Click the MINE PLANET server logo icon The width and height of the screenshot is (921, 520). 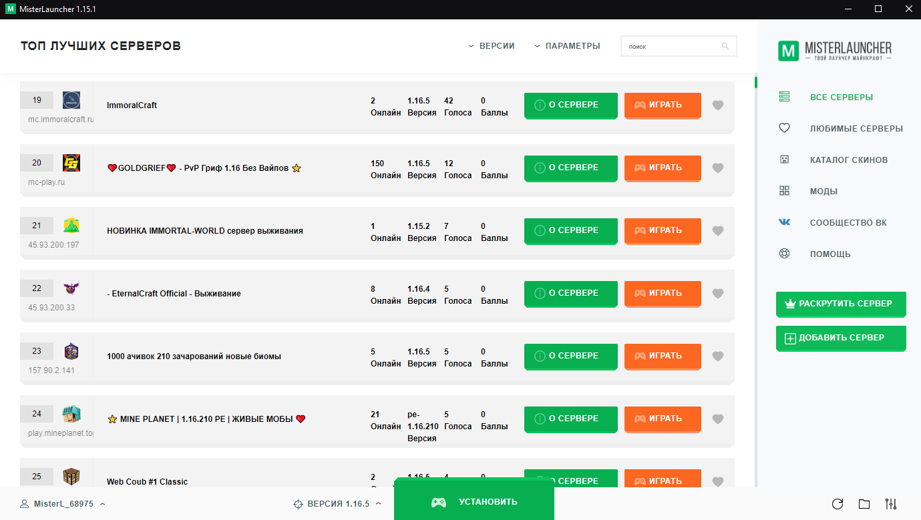pos(71,414)
